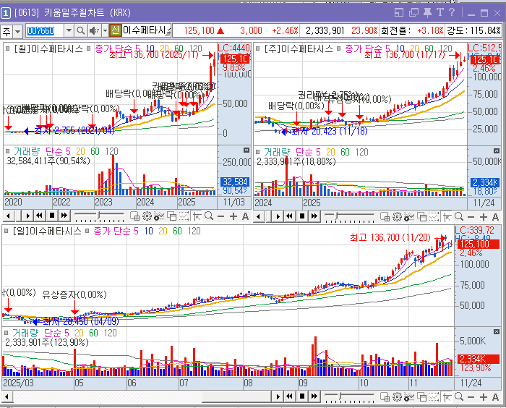Click overlapping windows icon on daily toolbar
This screenshot has width=506, height=408.
421,397
